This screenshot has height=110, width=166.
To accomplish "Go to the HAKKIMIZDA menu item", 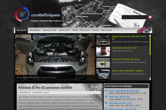I will (35, 30).
